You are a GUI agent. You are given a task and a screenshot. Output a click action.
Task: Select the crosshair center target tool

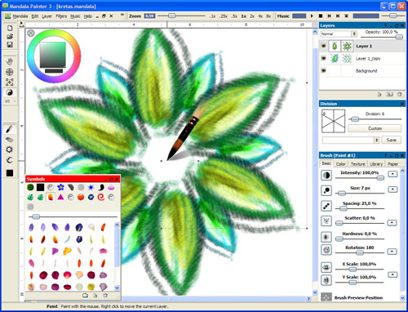[x=10, y=72]
